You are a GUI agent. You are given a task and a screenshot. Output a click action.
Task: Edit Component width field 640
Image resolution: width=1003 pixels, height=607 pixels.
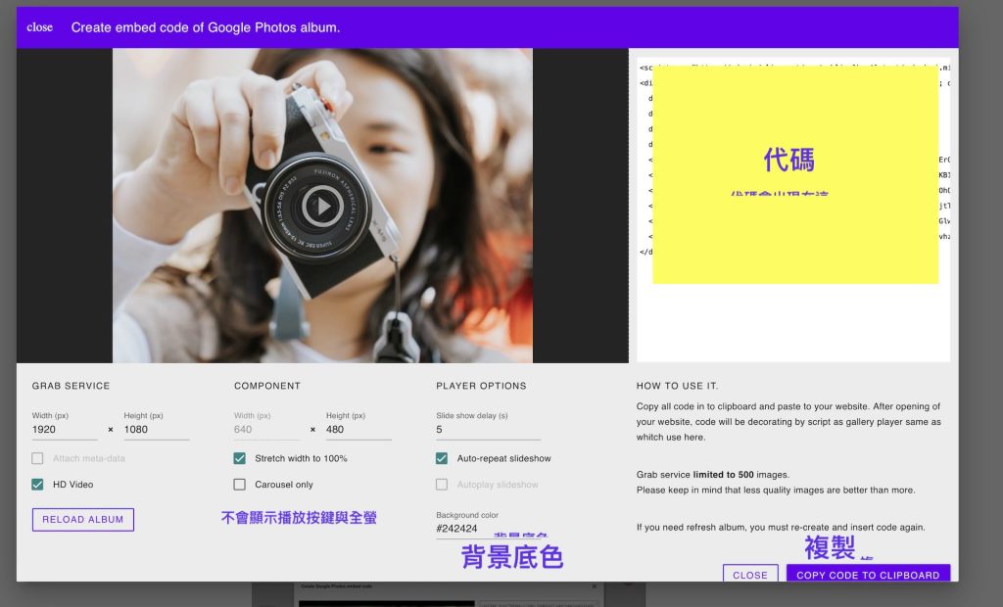pyautogui.click(x=266, y=429)
